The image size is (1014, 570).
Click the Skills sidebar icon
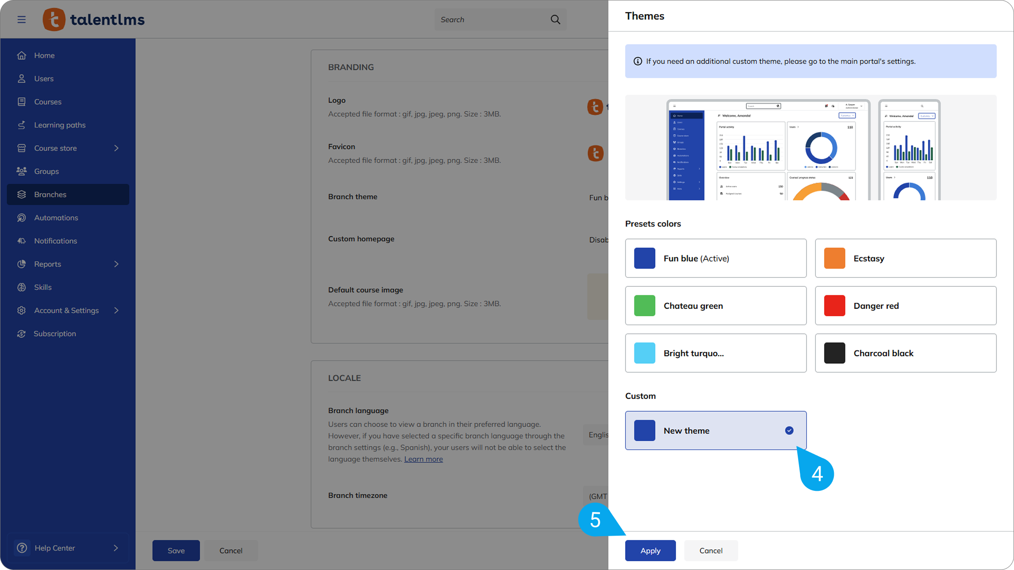21,287
